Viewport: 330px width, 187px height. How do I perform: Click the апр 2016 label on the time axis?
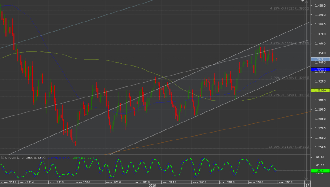(57, 182)
